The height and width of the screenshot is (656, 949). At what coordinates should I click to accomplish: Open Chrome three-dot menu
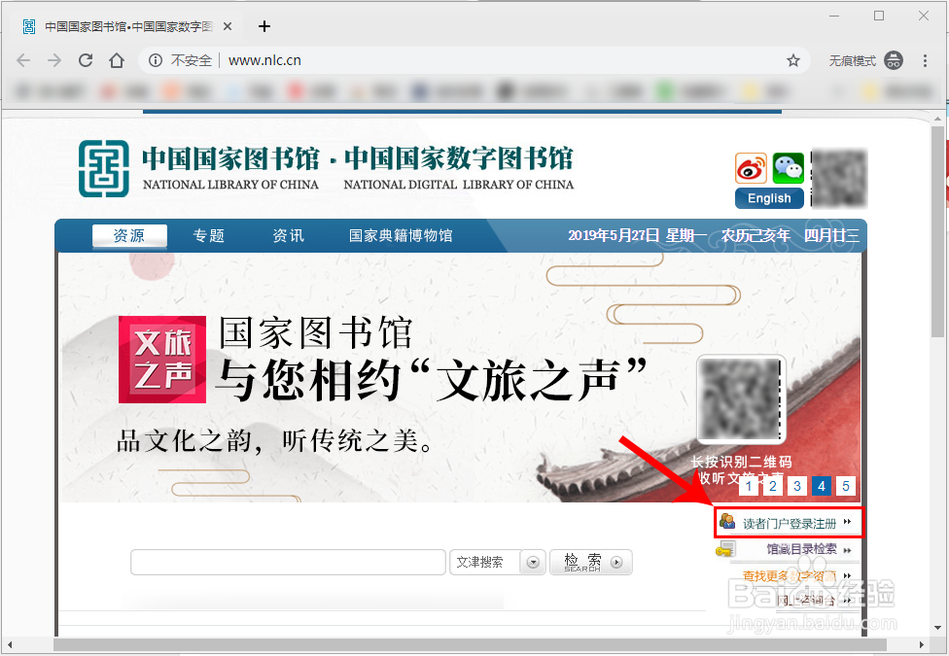(924, 60)
